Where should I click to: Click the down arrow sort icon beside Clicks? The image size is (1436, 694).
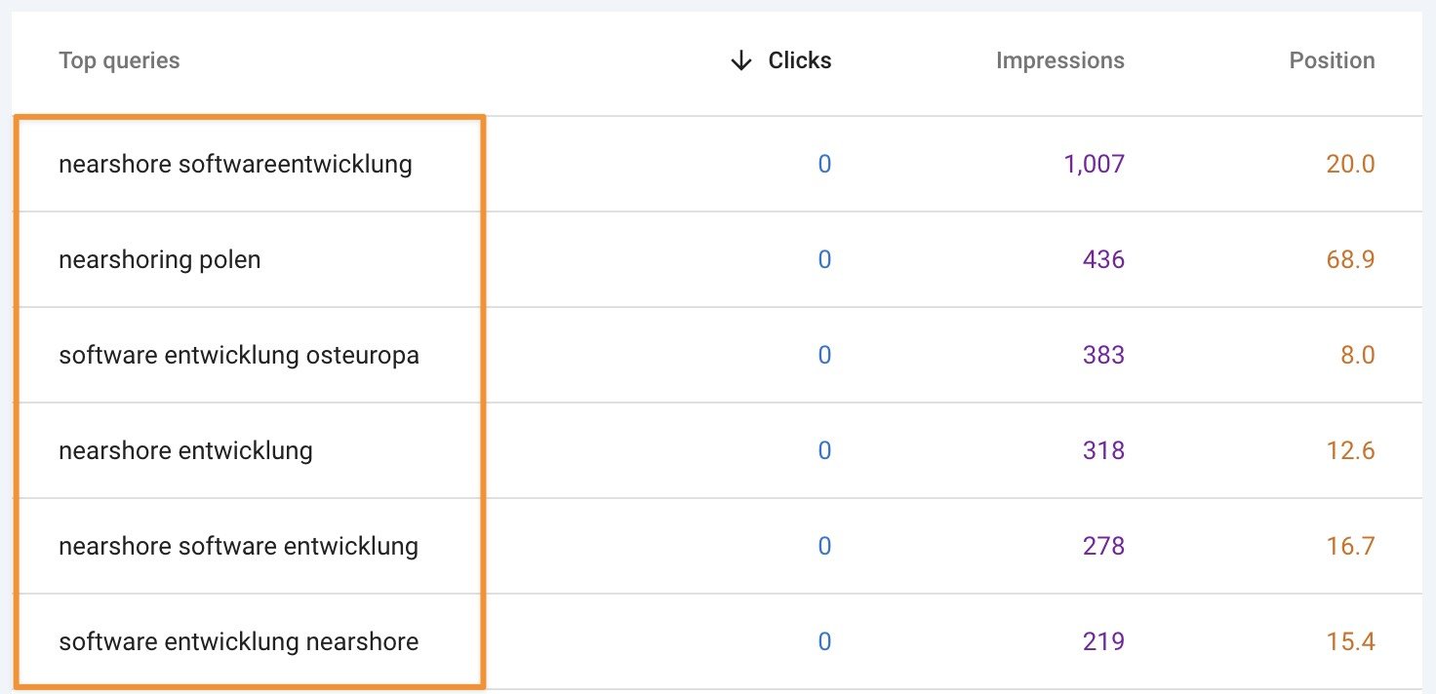(x=741, y=61)
